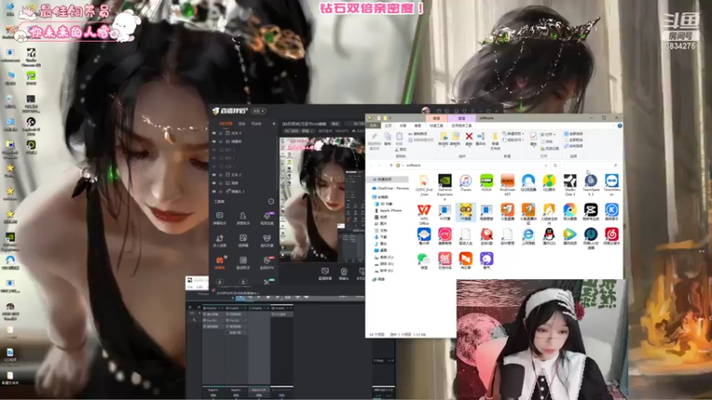The height and width of the screenshot is (400, 712).
Task: Open the 腾讯视频 video player shortcut
Action: (570, 236)
